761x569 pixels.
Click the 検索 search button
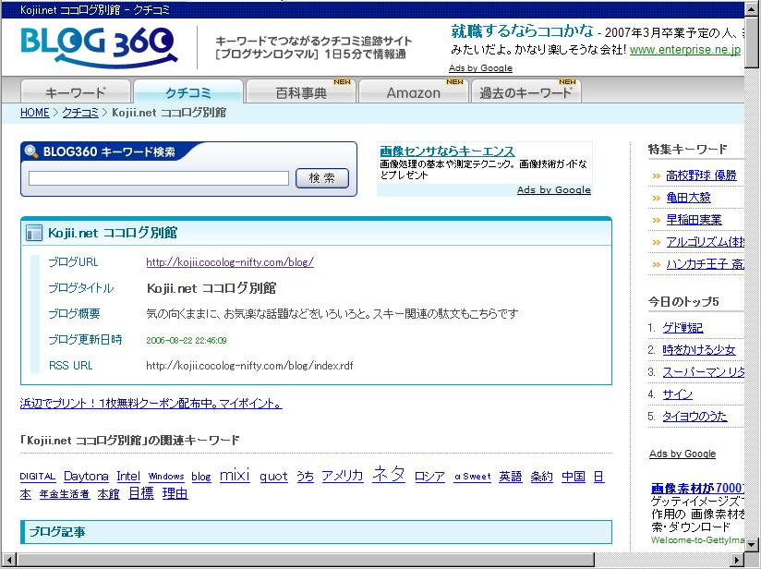tap(322, 178)
